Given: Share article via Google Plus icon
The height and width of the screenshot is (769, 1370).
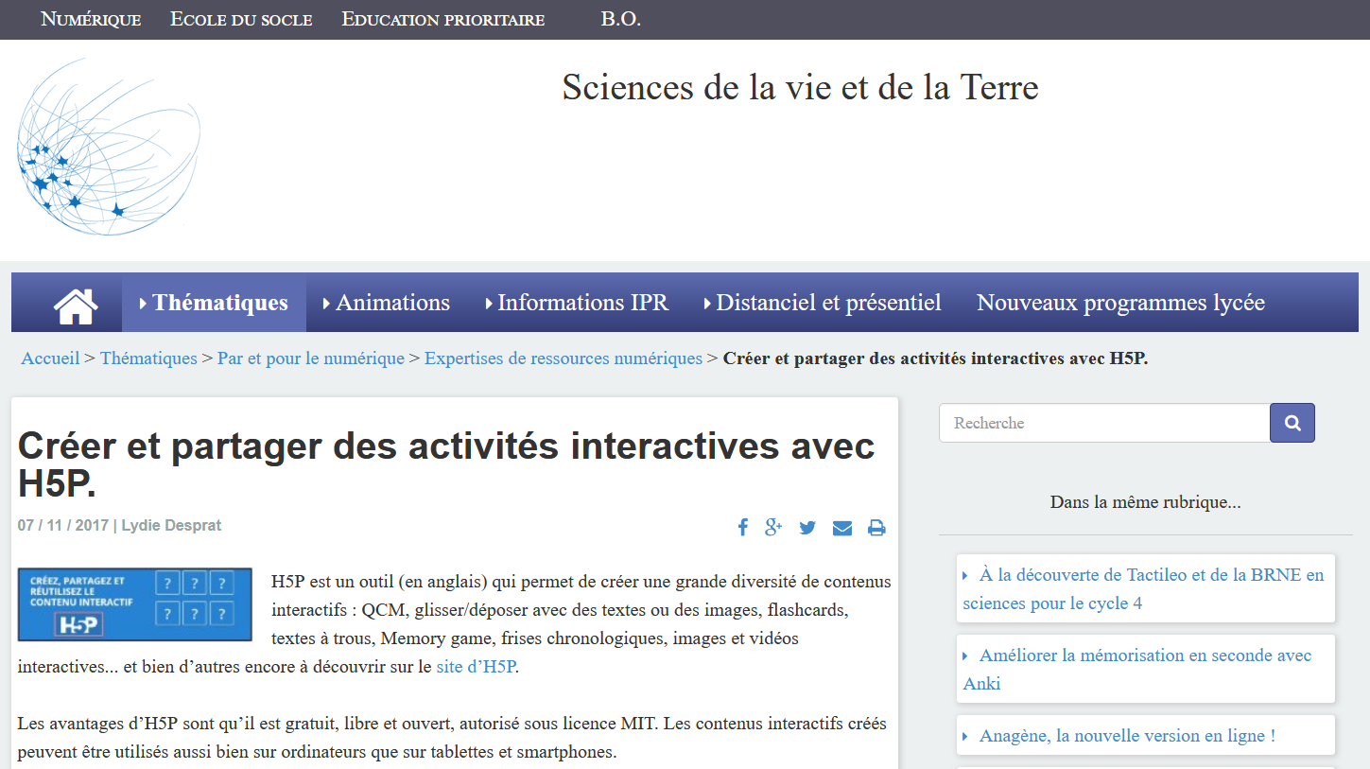Looking at the screenshot, I should click(773, 528).
